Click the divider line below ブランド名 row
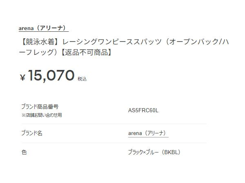245x183 pixels. click(x=114, y=143)
